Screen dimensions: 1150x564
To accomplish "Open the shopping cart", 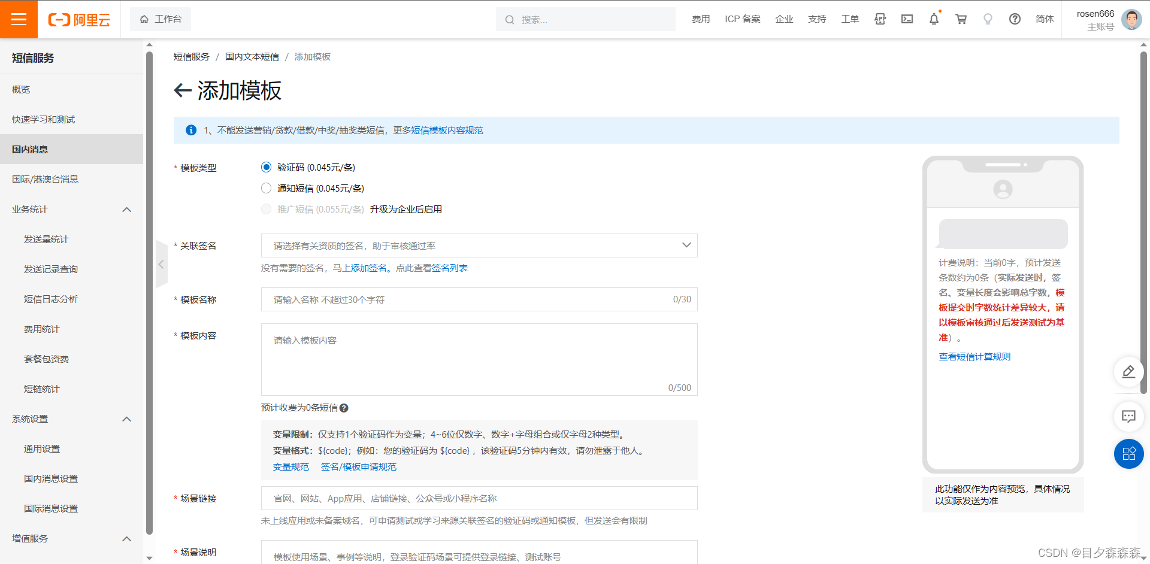I will coord(960,19).
